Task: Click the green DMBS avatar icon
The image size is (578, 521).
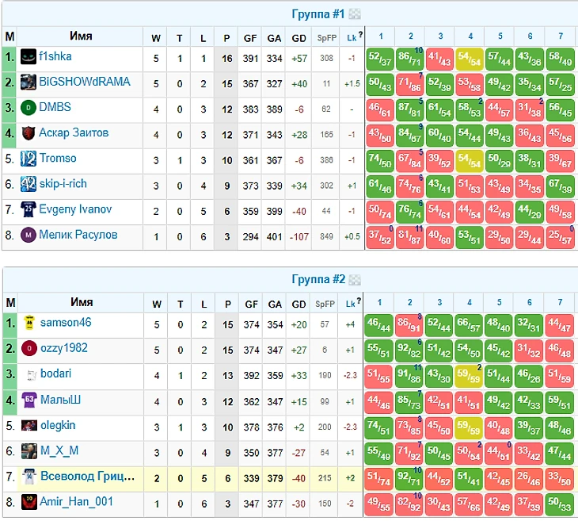Action: [29, 108]
